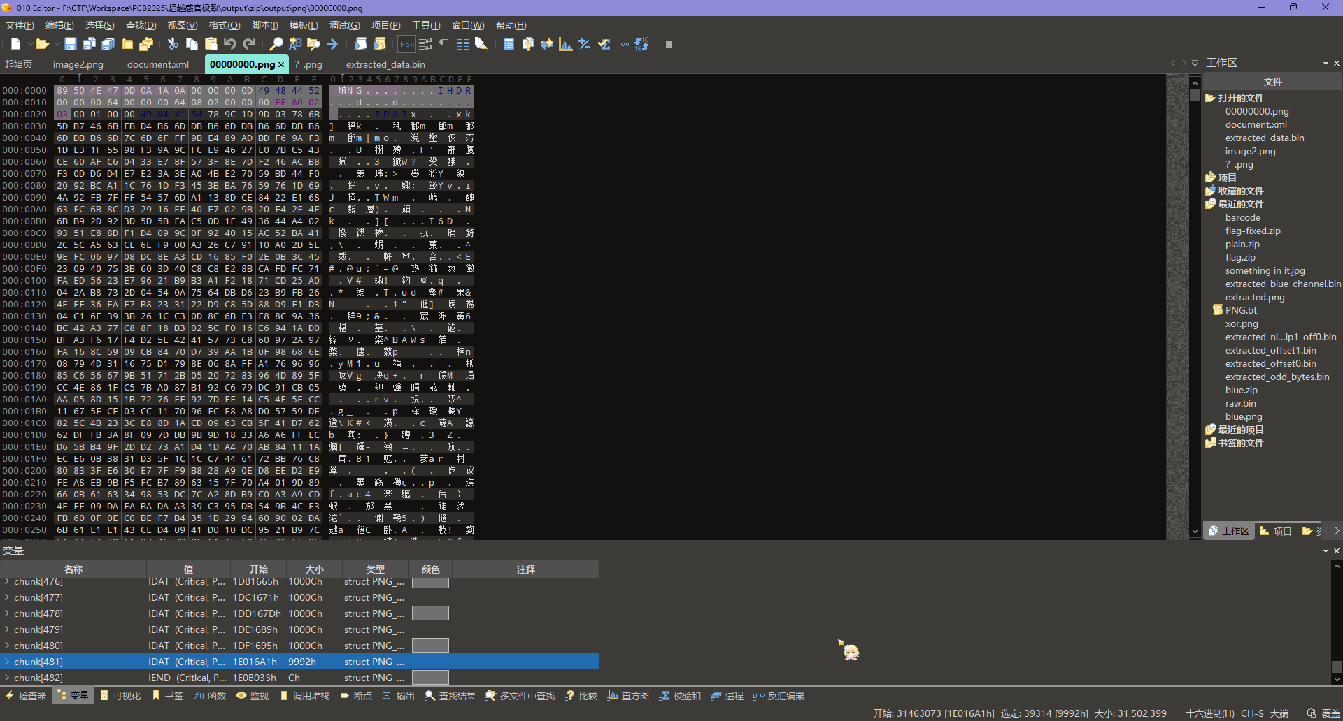
Task: Open the Calculator tool icon
Action: click(509, 44)
